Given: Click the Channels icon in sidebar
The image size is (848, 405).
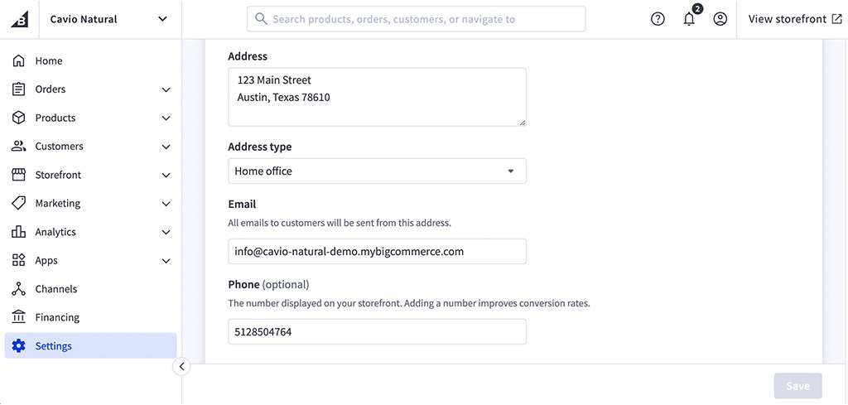Looking at the screenshot, I should (18, 289).
